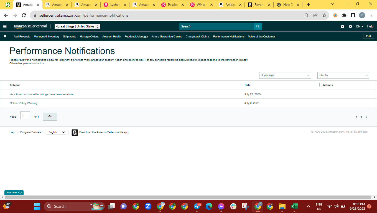Click the Amazon Seller Central logo
This screenshot has height=213, width=377.
[x=30, y=26]
